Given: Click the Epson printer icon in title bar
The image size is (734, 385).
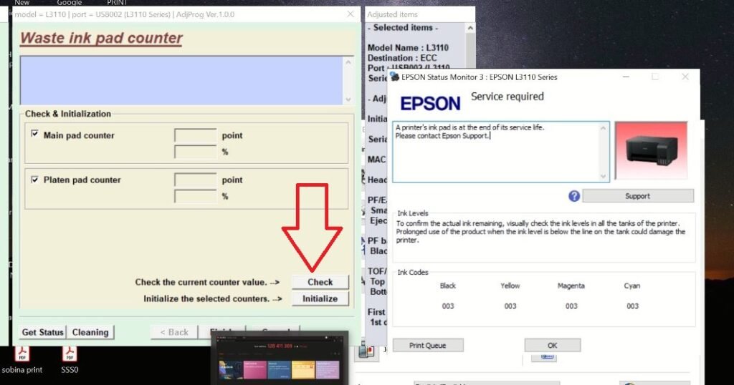Looking at the screenshot, I should click(x=394, y=76).
